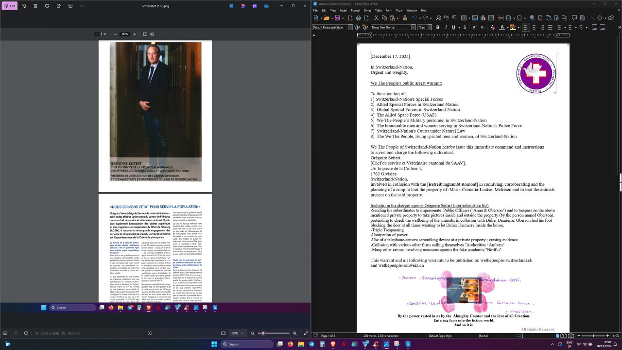Print the image from the Photos toolbar
Screen dimensions: 622x350
47,6
